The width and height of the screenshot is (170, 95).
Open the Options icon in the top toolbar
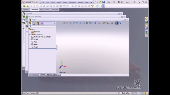click(x=122, y=2)
